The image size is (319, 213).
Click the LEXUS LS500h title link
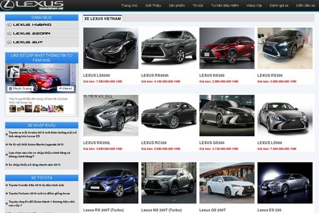(97, 76)
